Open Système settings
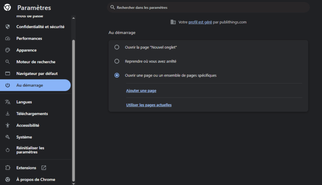The width and height of the screenshot is (322, 185). click(35, 137)
